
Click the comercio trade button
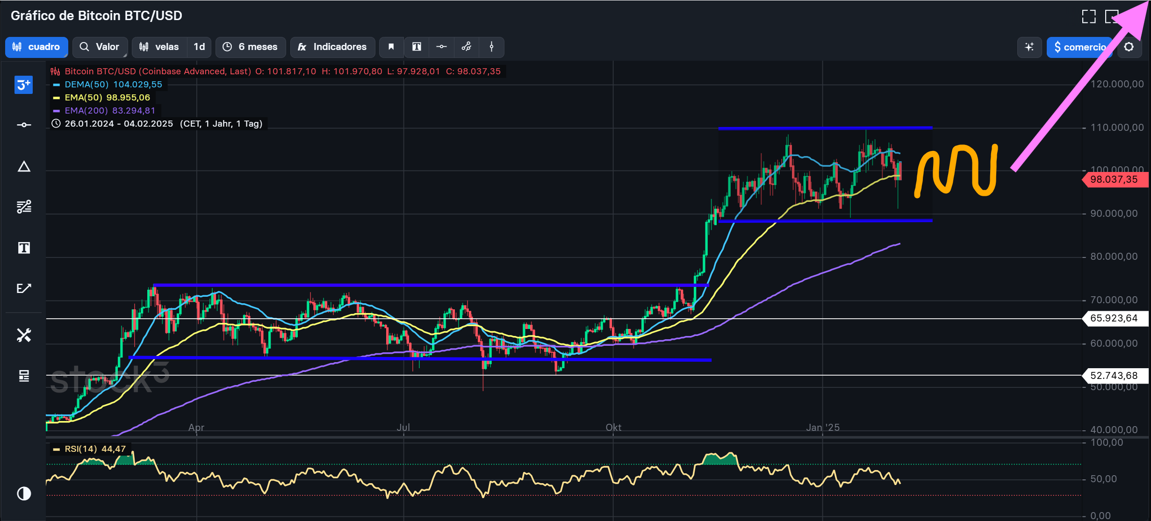(1079, 47)
